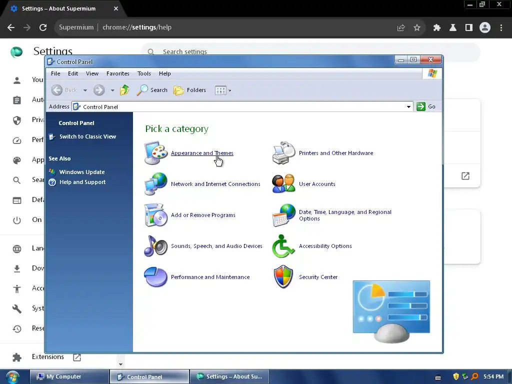This screenshot has width=512, height=384.
Task: Click Switch to Classic View link
Action: (87, 136)
